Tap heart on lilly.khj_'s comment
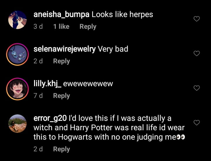Screen dimensions: 211x161 tap(197, 88)
